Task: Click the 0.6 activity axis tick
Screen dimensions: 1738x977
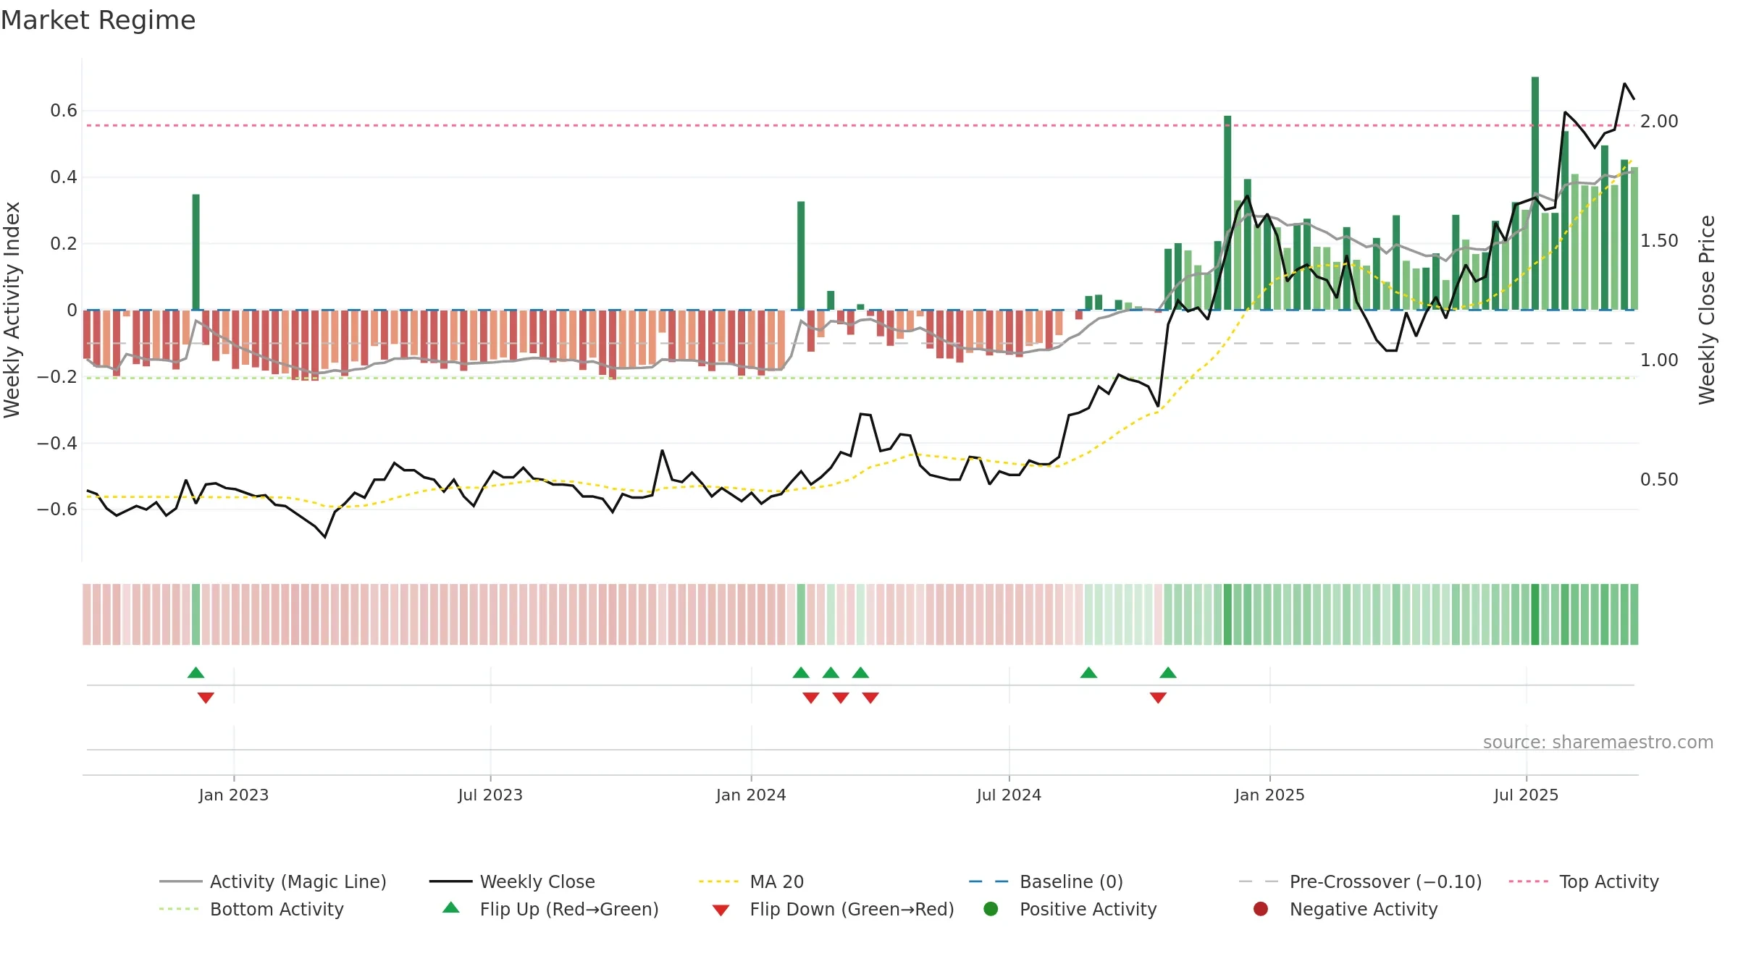Action: pos(64,110)
